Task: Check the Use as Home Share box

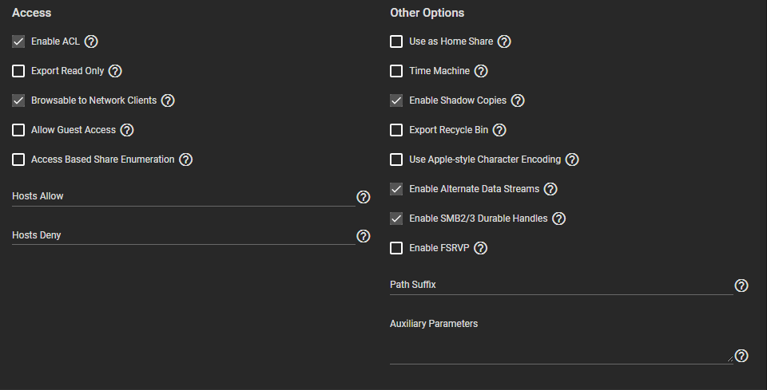Action: 396,41
